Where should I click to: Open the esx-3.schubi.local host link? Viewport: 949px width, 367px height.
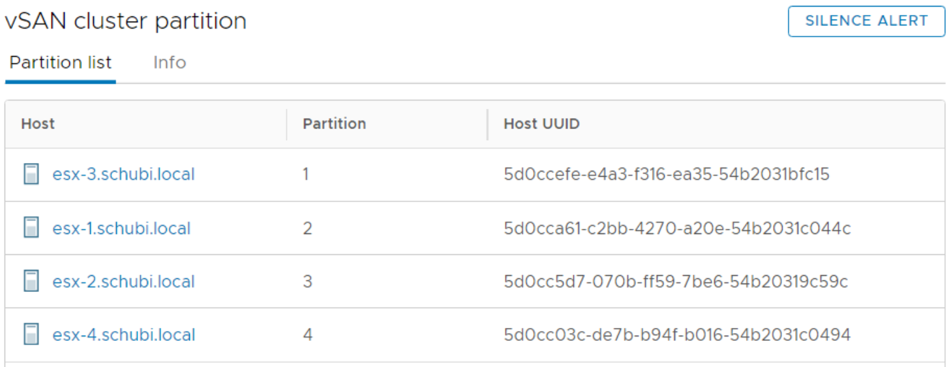click(x=123, y=175)
